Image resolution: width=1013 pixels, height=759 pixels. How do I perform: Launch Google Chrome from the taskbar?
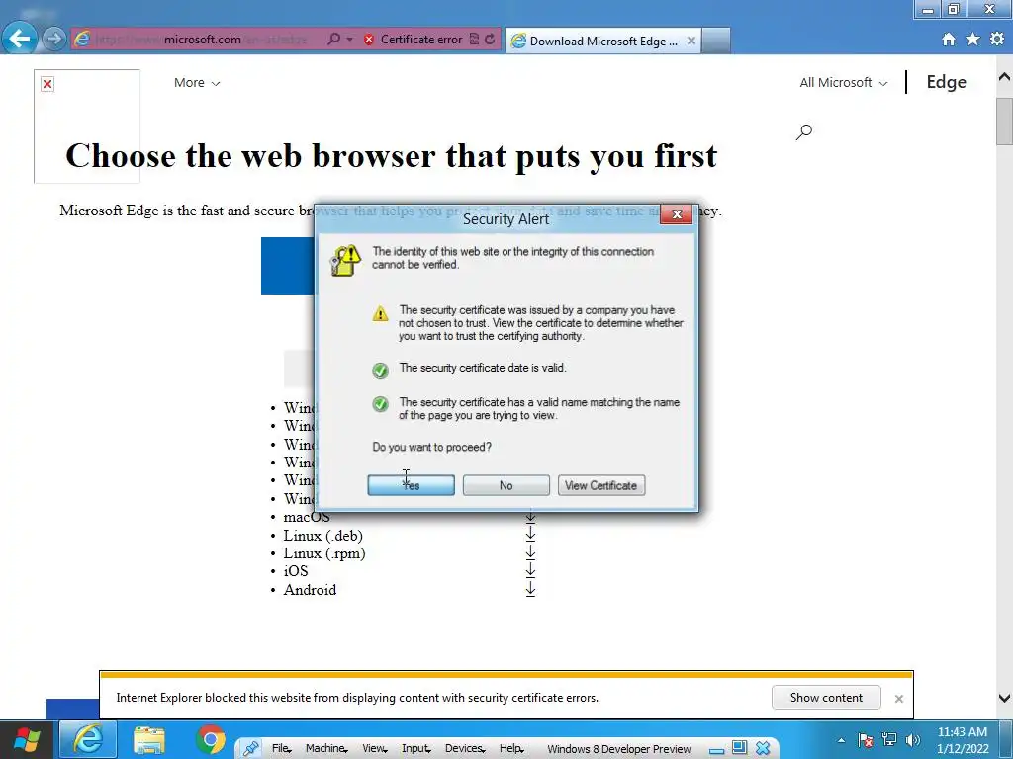pyautogui.click(x=211, y=739)
